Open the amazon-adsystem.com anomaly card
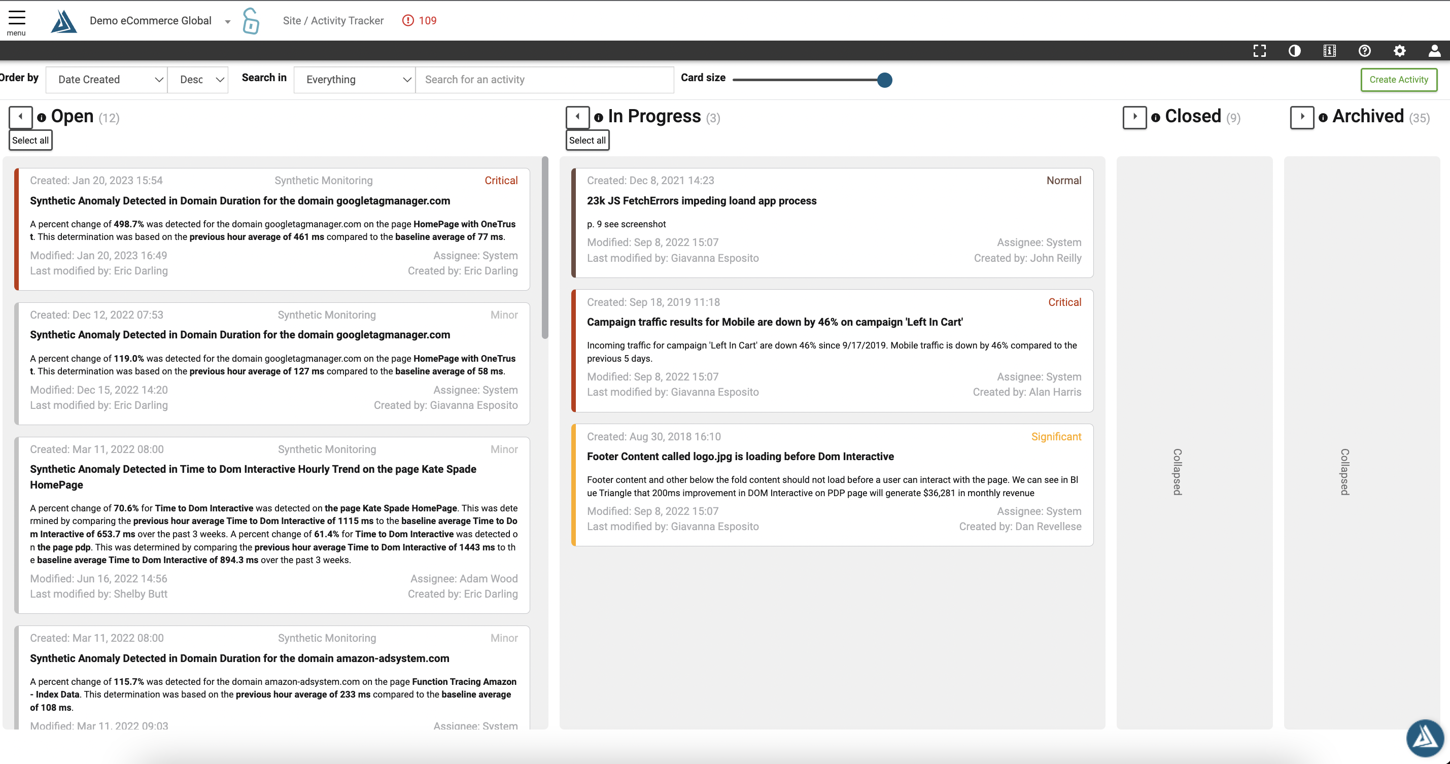Viewport: 1450px width, 764px height. point(272,677)
